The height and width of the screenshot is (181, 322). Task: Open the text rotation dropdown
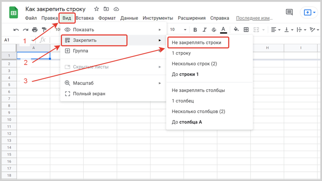[314, 30]
